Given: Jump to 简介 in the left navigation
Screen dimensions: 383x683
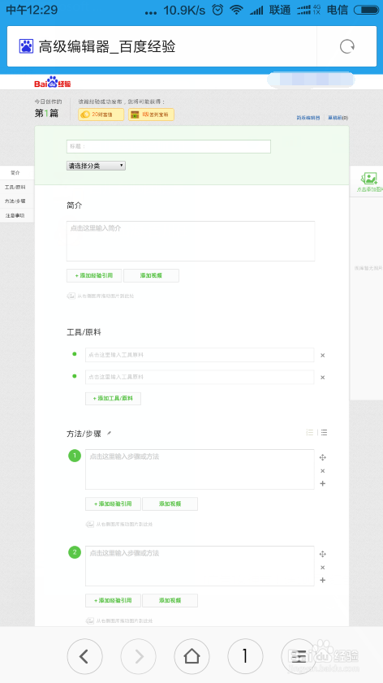Looking at the screenshot, I should (x=15, y=173).
